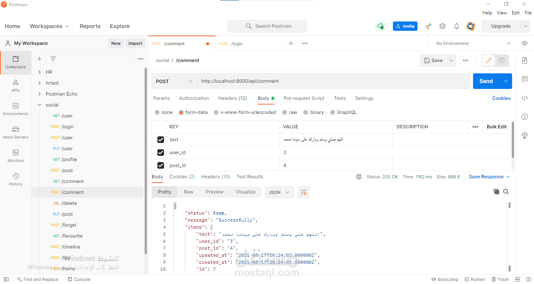This screenshot has height=284, width=534.
Task: Click the Import button
Action: tap(135, 43)
